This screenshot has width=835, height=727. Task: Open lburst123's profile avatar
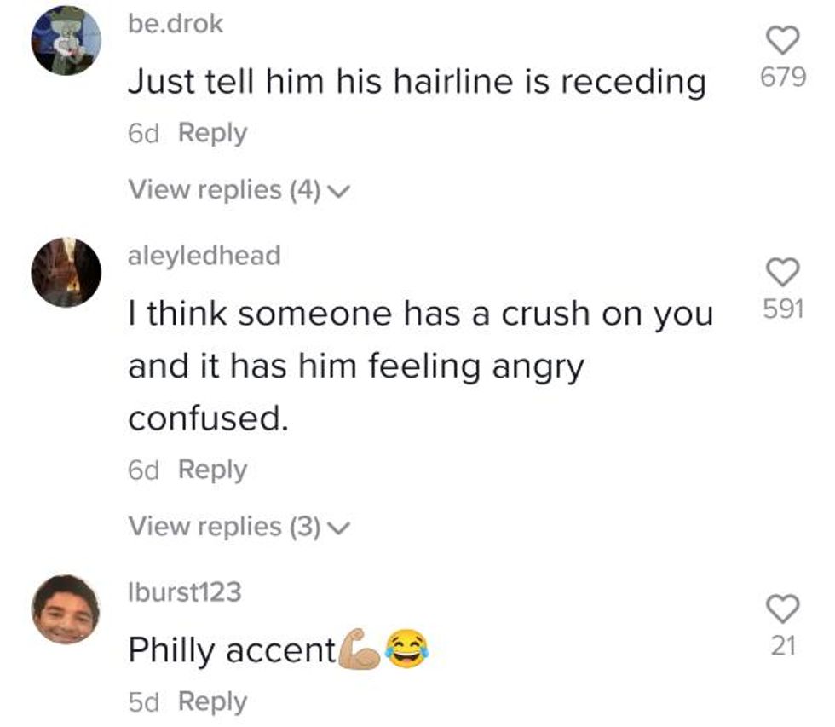pyautogui.click(x=66, y=609)
